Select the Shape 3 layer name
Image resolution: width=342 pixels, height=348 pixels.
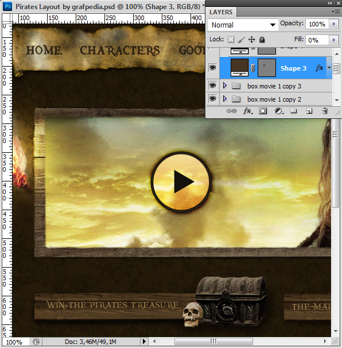(293, 68)
